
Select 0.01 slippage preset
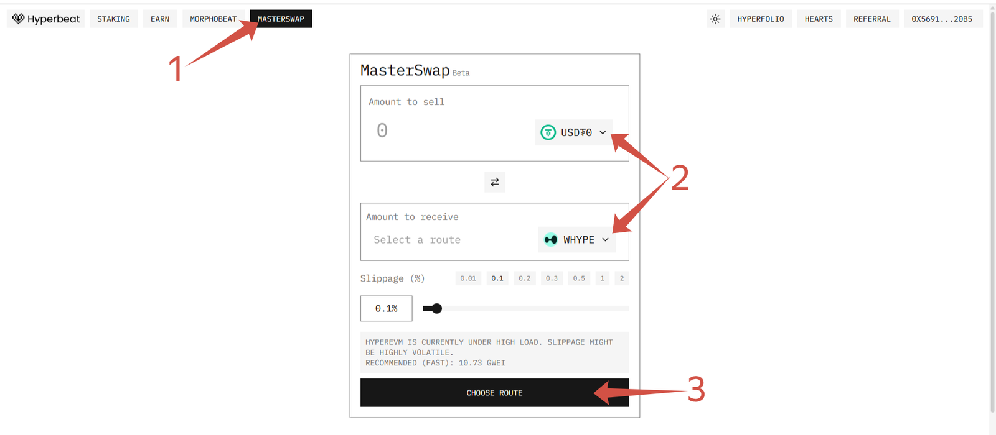(468, 278)
